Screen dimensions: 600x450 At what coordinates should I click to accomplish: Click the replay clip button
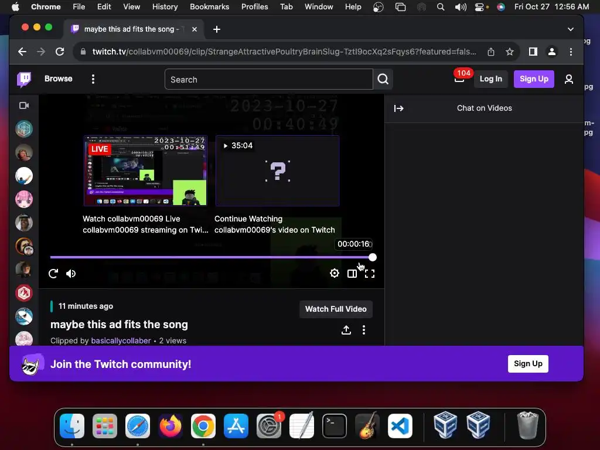point(53,274)
